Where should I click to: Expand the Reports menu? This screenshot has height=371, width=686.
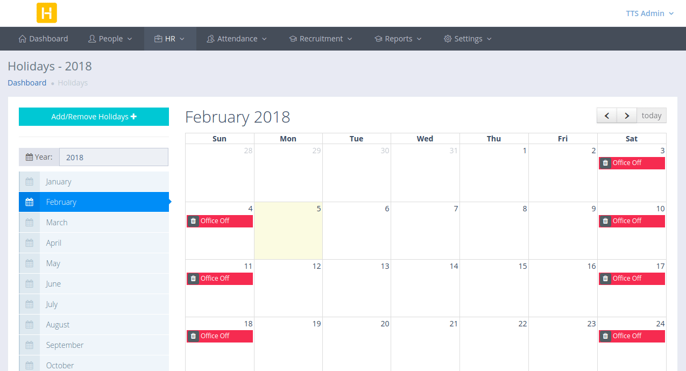coord(398,39)
